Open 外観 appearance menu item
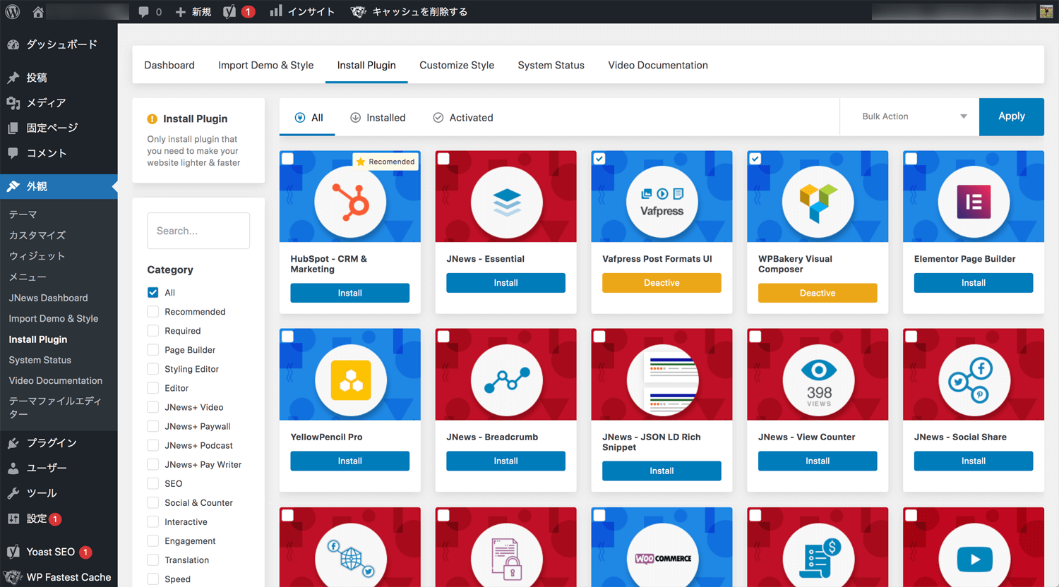 pyautogui.click(x=59, y=186)
